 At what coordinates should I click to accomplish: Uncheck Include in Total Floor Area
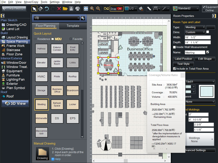[175, 69]
